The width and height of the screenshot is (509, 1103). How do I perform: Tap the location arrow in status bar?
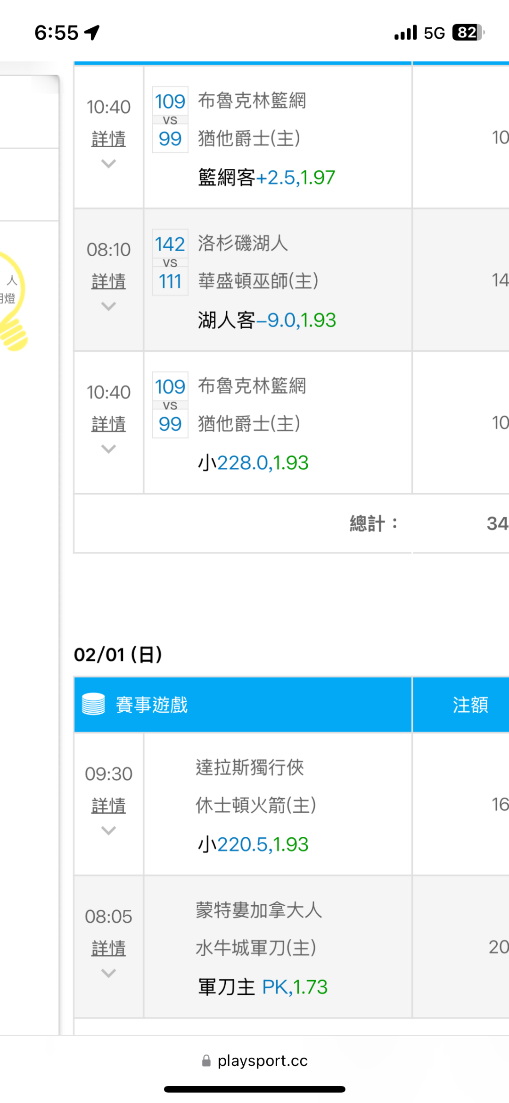(92, 33)
